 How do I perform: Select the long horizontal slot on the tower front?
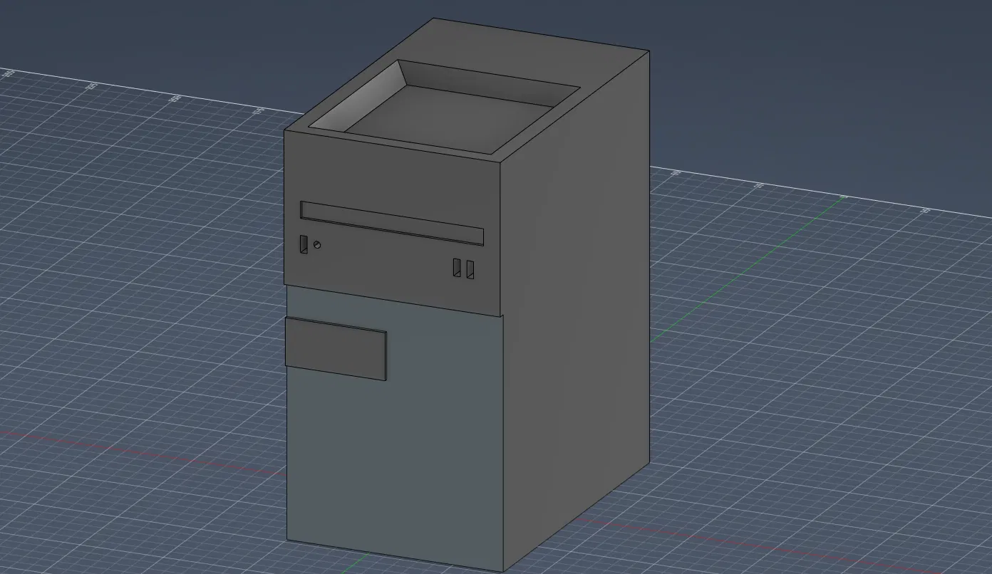coord(392,224)
